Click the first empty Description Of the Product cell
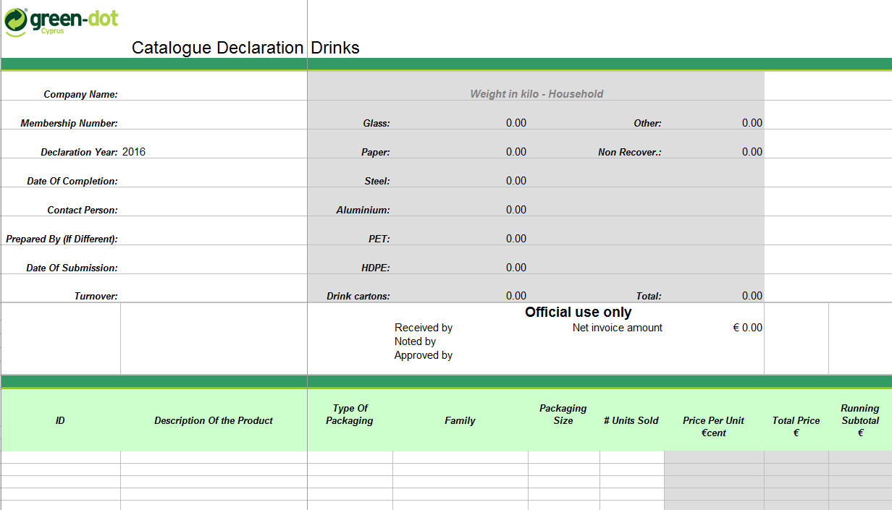This screenshot has height=510, width=892. (x=214, y=457)
